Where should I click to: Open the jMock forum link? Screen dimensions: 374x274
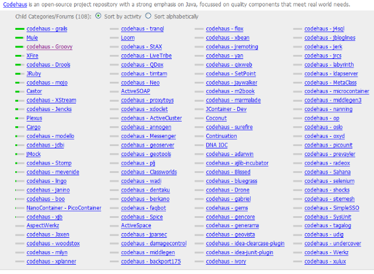point(34,154)
